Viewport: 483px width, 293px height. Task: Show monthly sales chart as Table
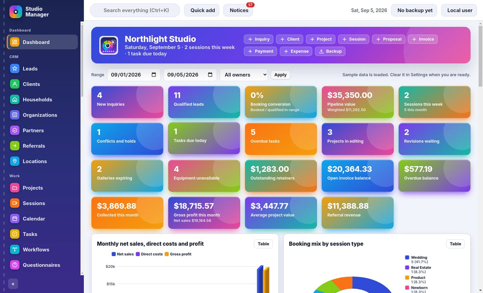pyautogui.click(x=263, y=244)
